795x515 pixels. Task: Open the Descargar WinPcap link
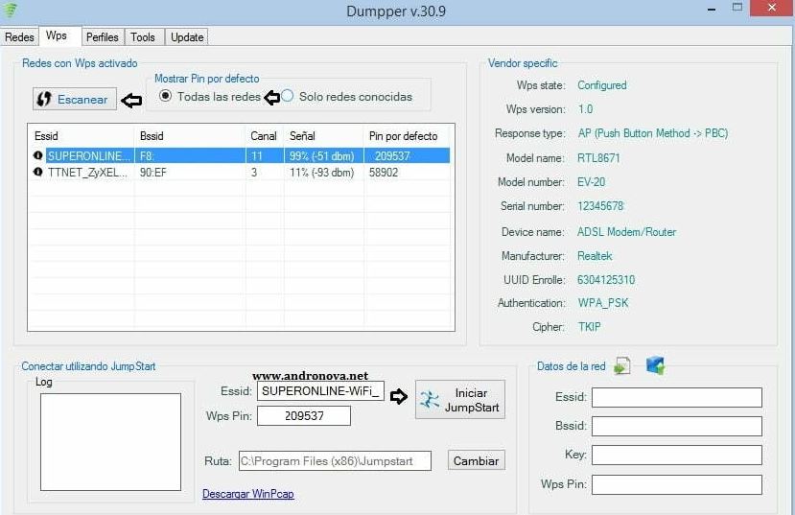click(246, 494)
